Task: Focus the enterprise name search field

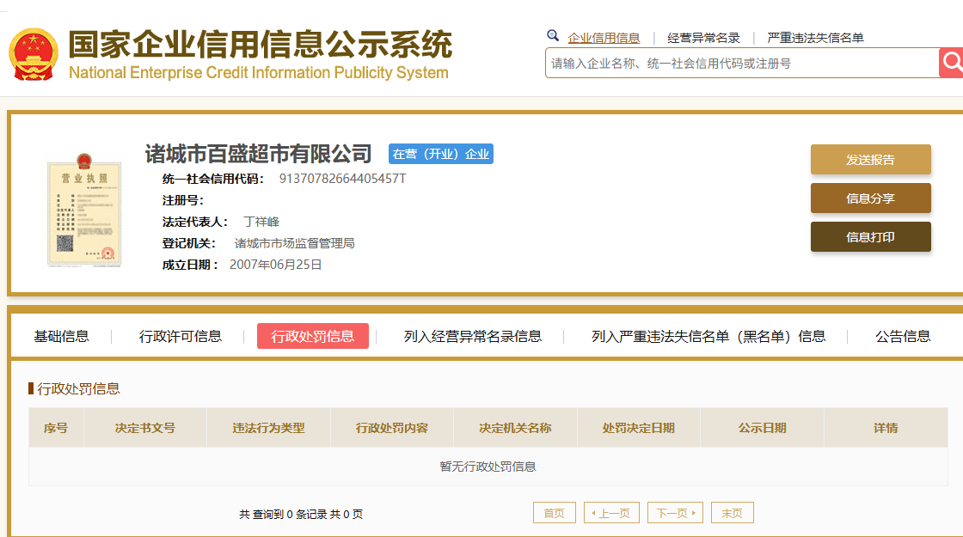Action: (742, 64)
